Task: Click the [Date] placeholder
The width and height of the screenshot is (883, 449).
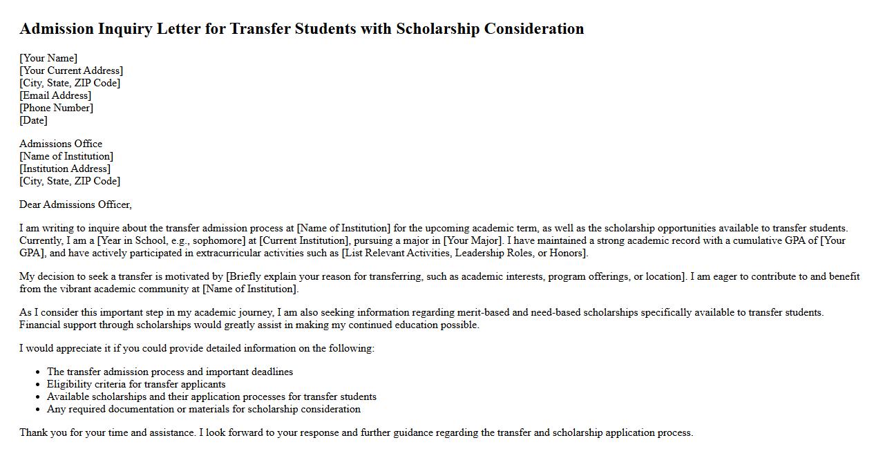Action: (33, 120)
